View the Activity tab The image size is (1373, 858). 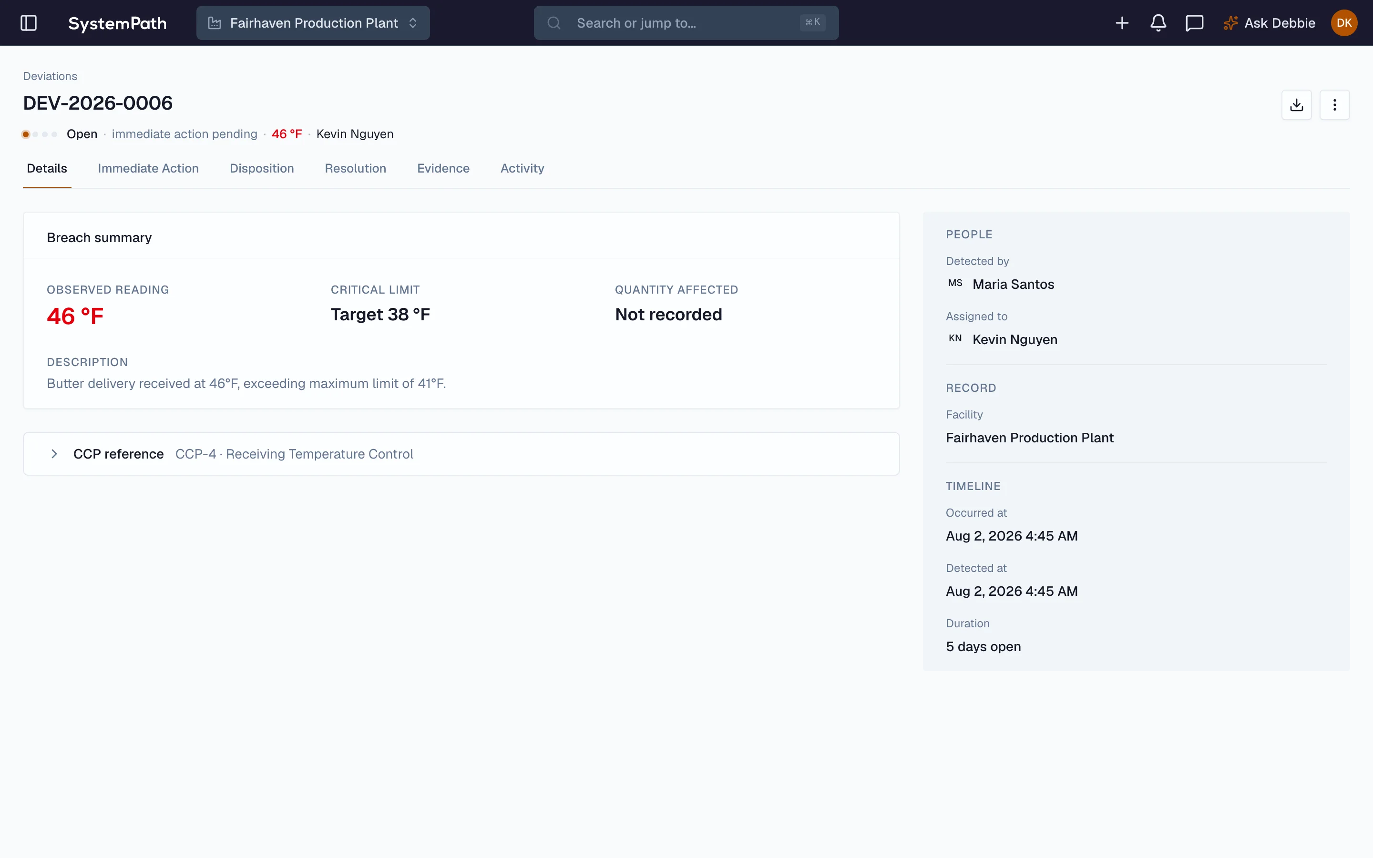pos(522,169)
